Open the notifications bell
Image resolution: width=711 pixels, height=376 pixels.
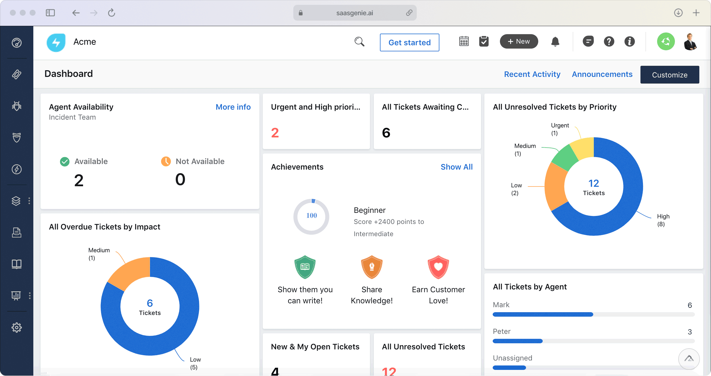[x=555, y=41]
